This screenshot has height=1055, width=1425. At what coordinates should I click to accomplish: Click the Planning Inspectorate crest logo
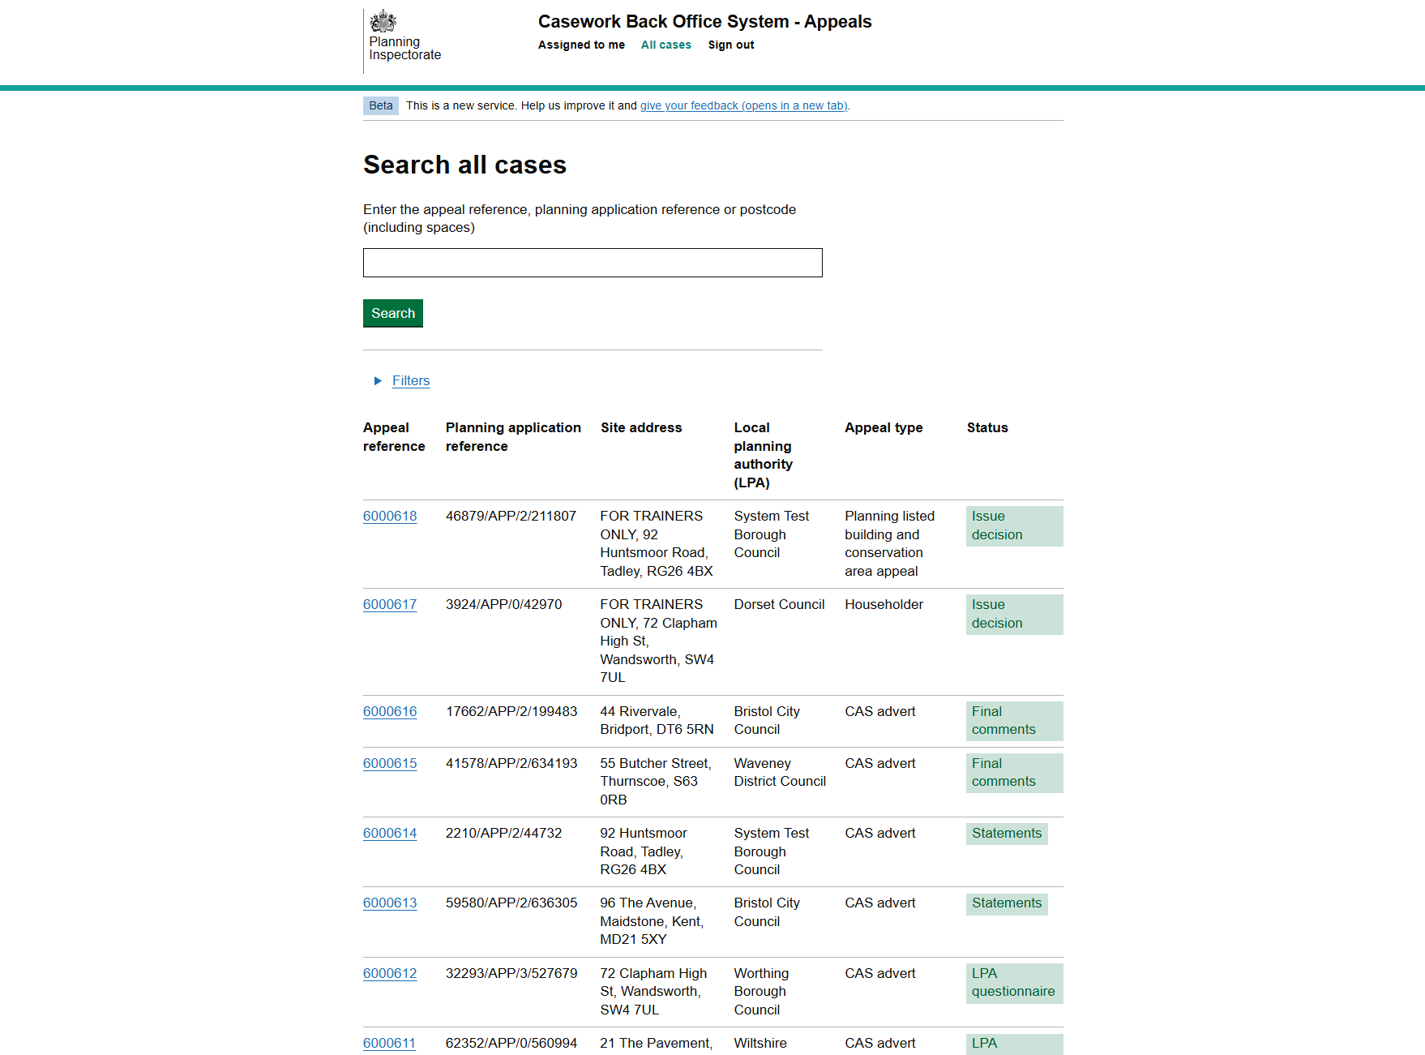click(383, 22)
